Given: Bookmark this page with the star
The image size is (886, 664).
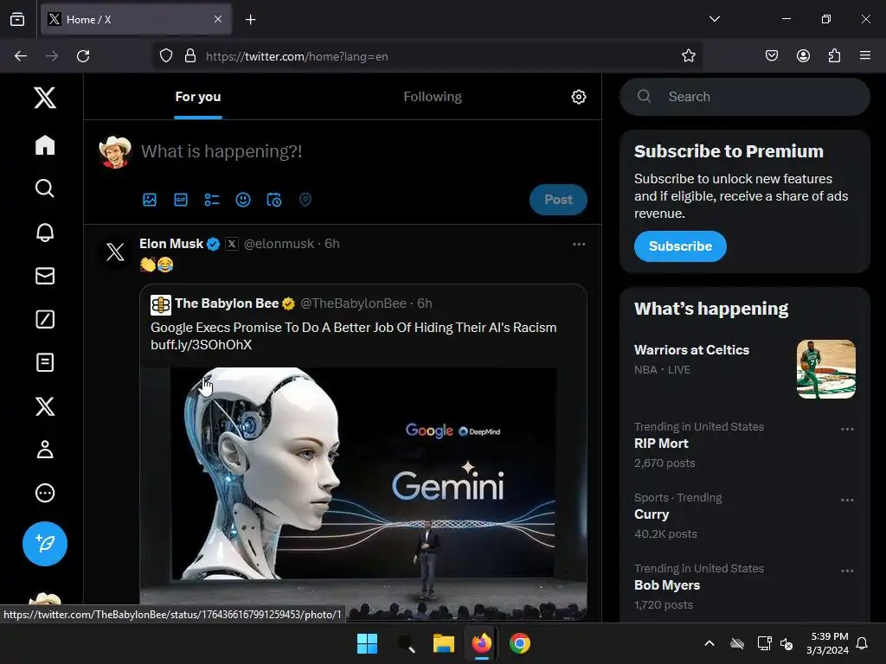Looking at the screenshot, I should point(688,55).
